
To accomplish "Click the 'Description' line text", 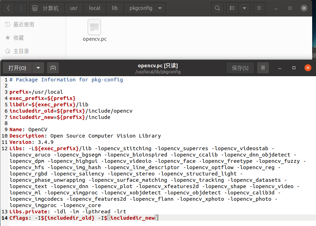I will pyautogui.click(x=85, y=136).
